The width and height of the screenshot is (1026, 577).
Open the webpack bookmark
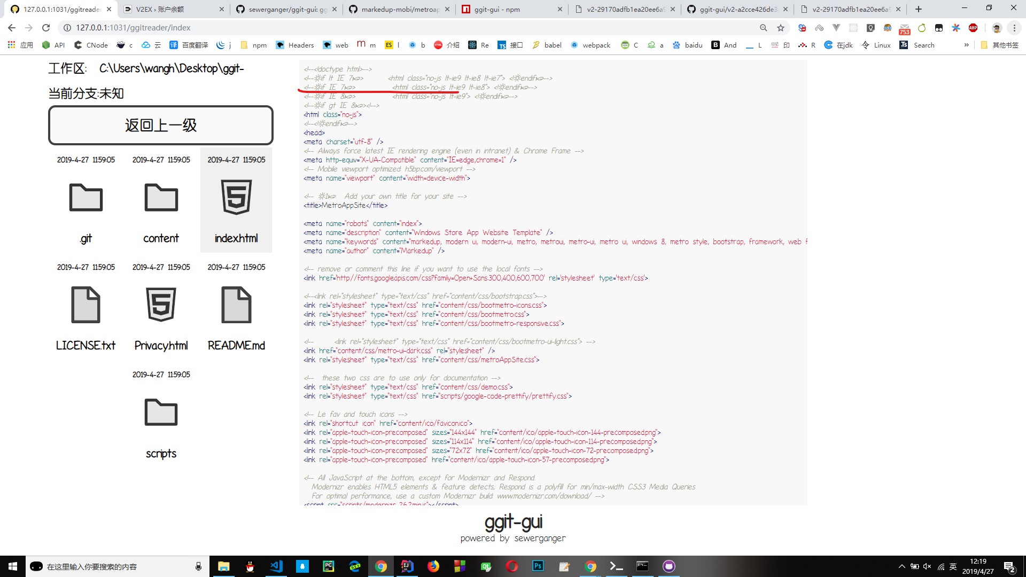[590, 45]
